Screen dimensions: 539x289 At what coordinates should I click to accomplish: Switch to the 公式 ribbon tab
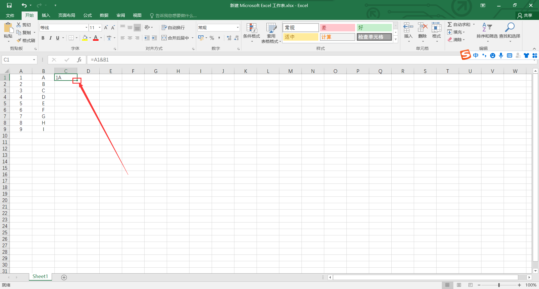88,15
